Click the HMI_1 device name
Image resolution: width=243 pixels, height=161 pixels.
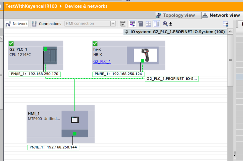[x=34, y=113]
